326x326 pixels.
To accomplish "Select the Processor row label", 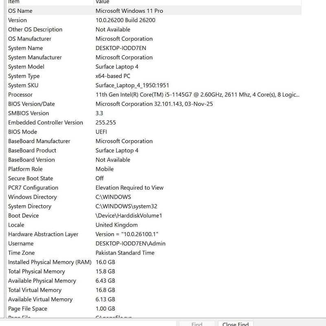I will 20,95.
